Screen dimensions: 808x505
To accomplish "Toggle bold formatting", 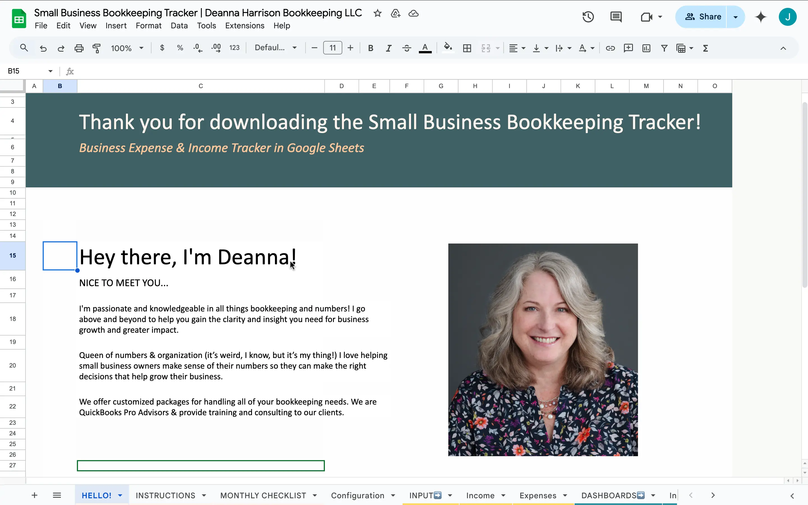I will pos(371,48).
